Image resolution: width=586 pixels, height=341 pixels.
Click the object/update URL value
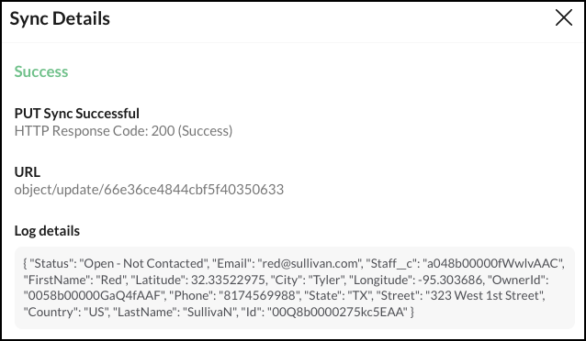[x=149, y=190]
